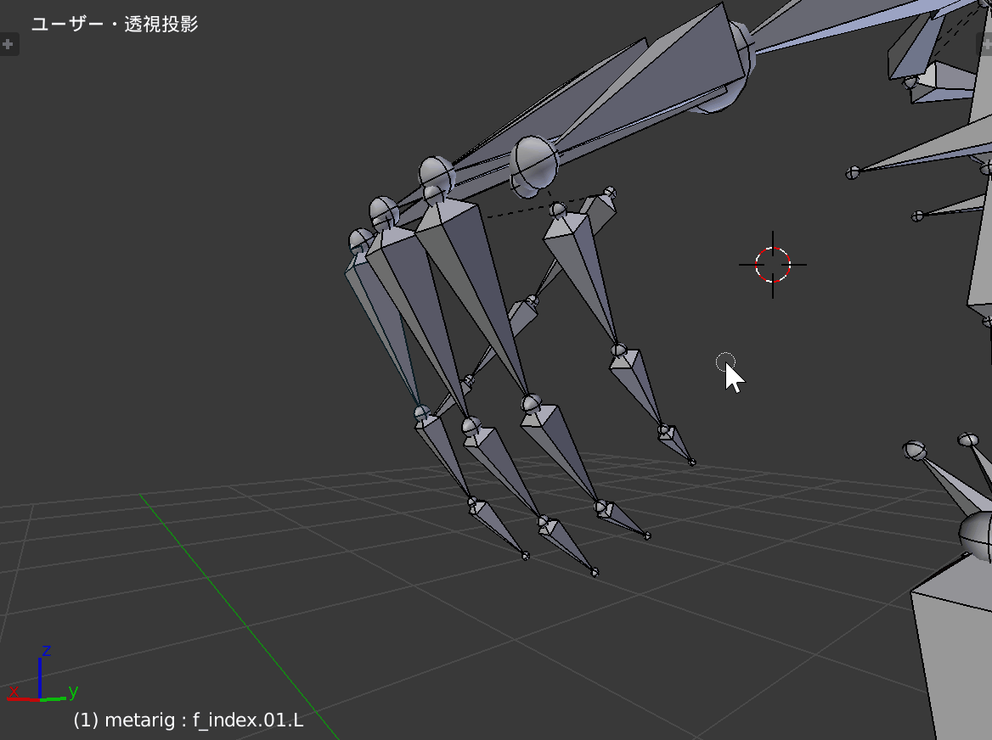Screen dimensions: 992x740
Task: Select the lowest fingertip bone tip in the viewport
Action: [595, 573]
